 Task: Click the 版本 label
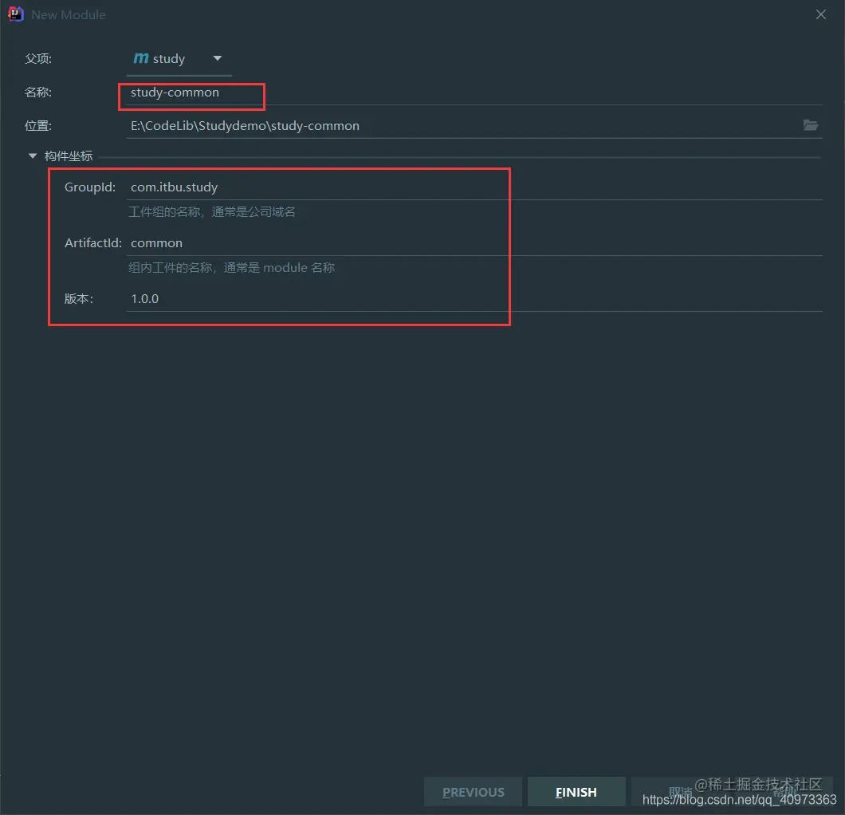79,299
